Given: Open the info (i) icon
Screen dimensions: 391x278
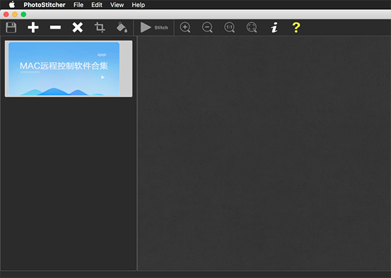Looking at the screenshot, I should coord(274,27).
